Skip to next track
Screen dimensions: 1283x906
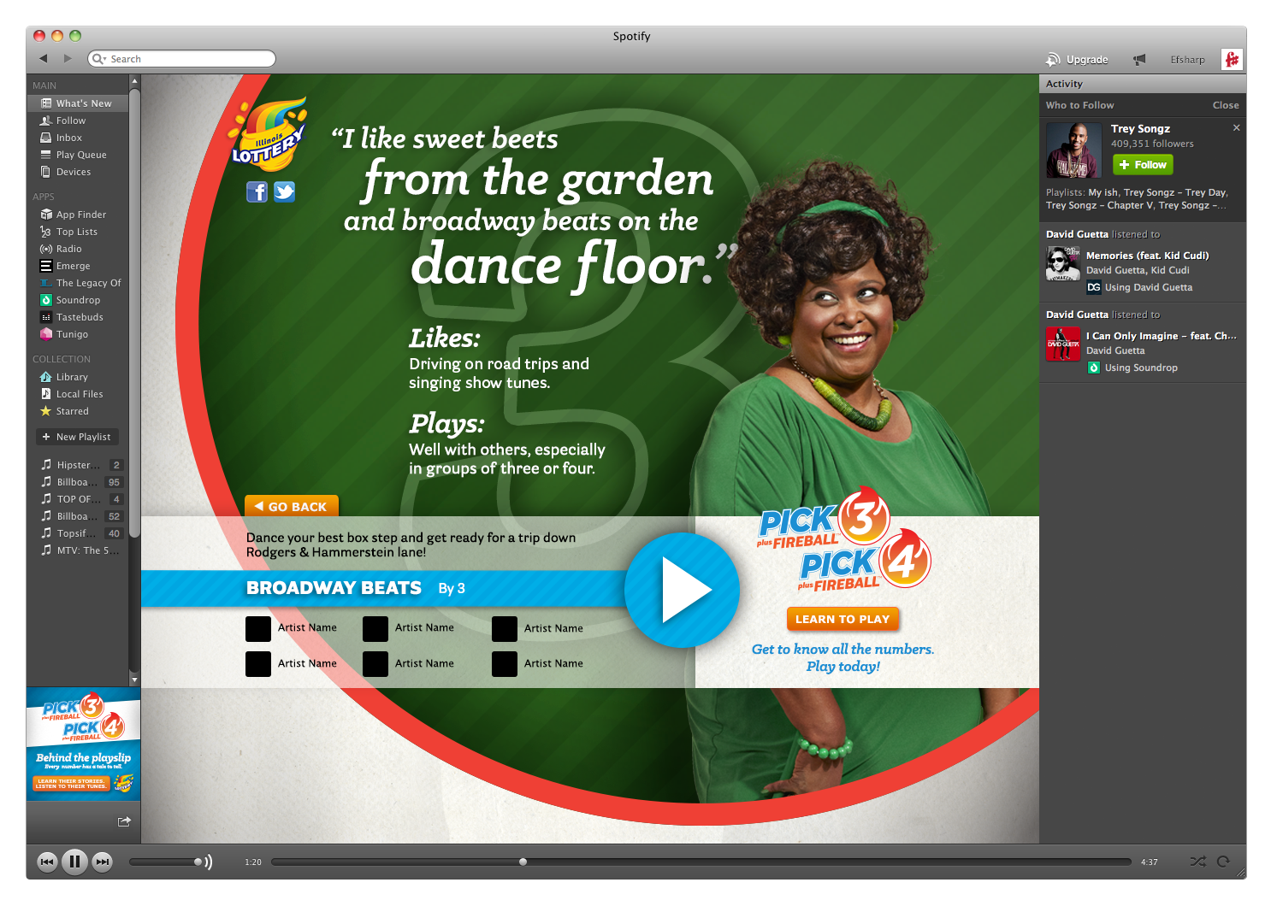click(103, 862)
